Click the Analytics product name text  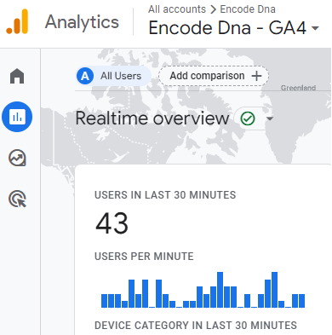[x=82, y=22]
